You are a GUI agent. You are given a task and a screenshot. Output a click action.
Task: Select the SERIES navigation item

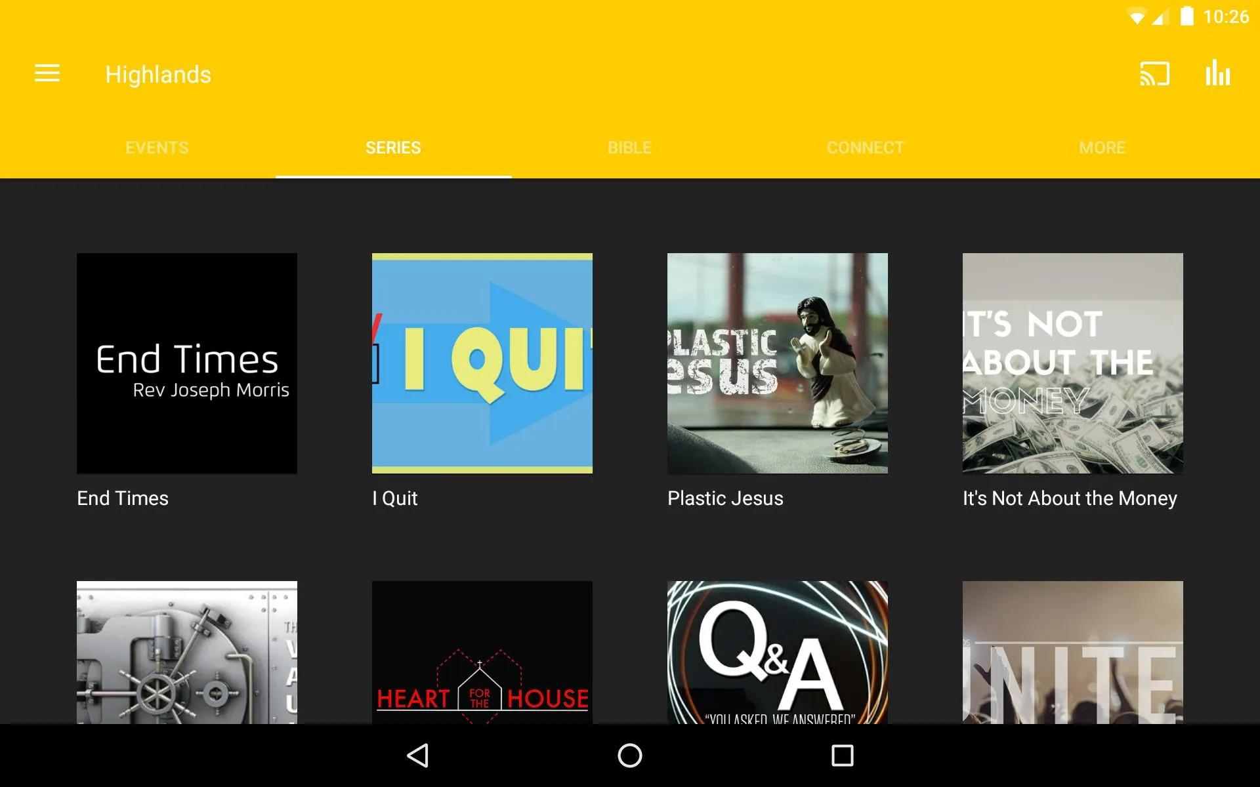(x=393, y=148)
